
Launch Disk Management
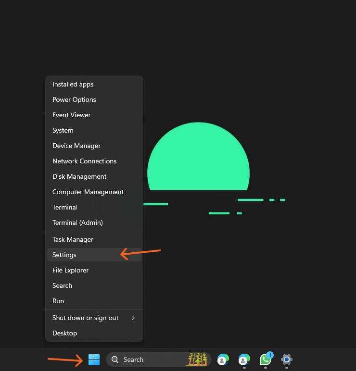94,176
